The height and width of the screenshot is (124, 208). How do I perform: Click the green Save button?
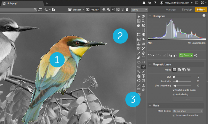[185, 55]
